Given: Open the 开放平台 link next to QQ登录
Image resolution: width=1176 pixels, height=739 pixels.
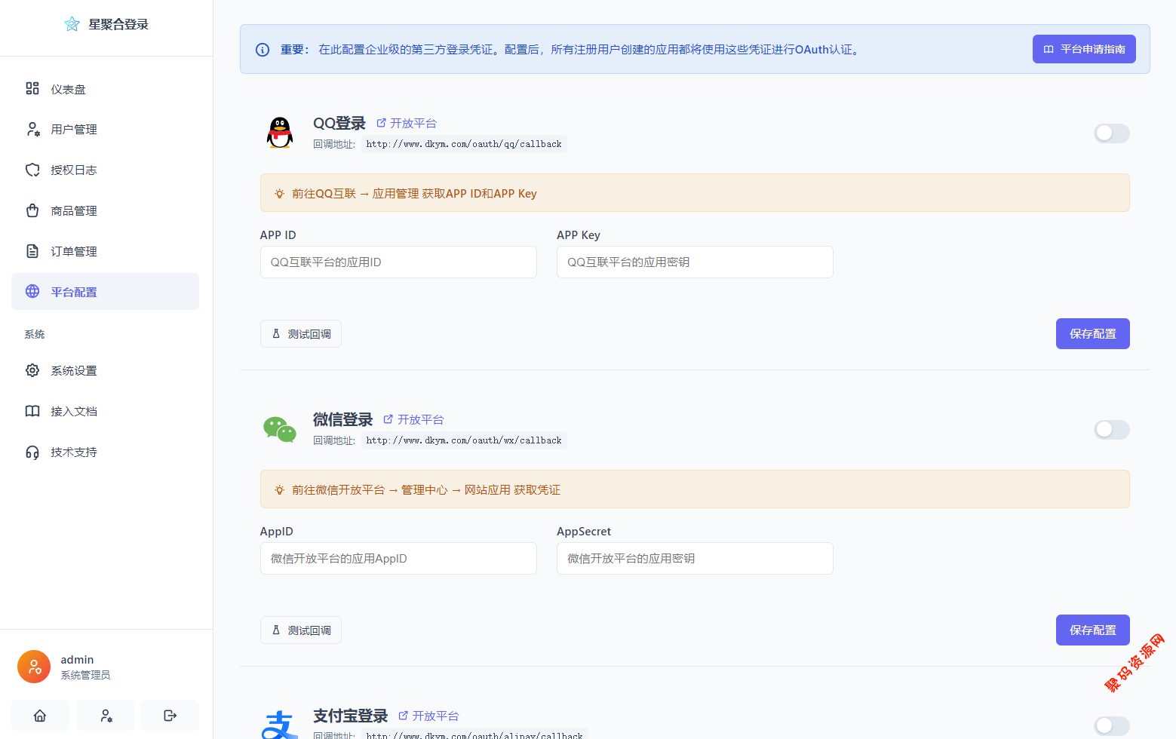Looking at the screenshot, I should click(407, 123).
